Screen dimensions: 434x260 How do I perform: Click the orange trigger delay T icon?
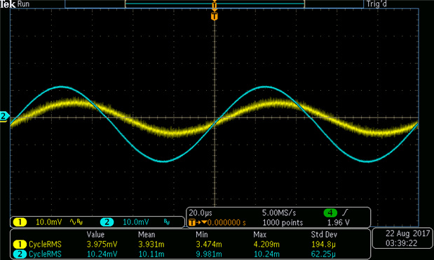192,222
